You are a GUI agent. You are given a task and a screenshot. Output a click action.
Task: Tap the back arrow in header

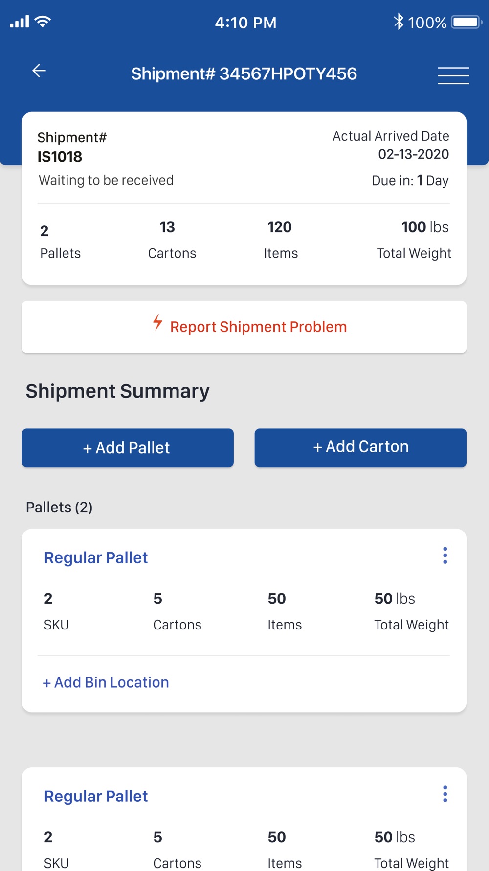pos(39,71)
